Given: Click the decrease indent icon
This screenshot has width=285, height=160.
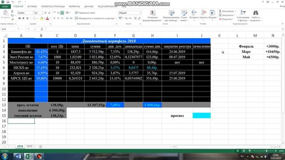Looking at the screenshot, I should point(67,18).
